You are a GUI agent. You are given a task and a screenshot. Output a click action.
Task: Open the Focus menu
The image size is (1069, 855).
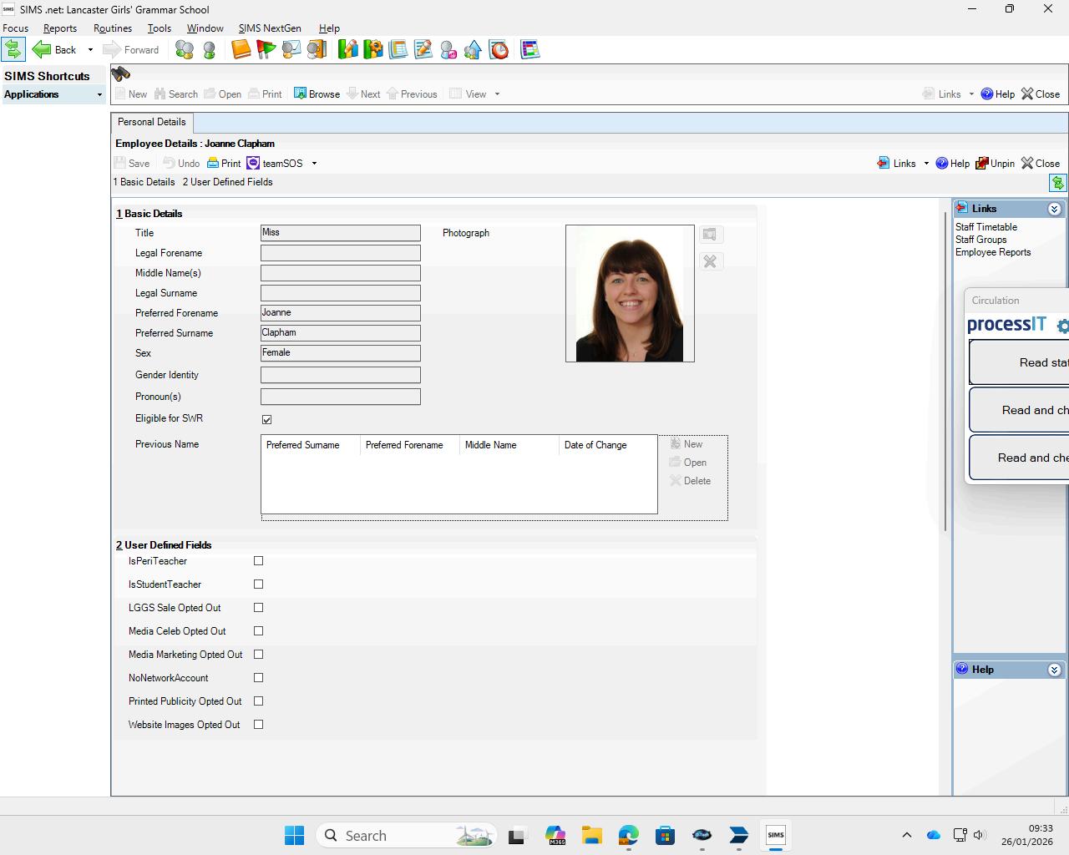point(16,28)
